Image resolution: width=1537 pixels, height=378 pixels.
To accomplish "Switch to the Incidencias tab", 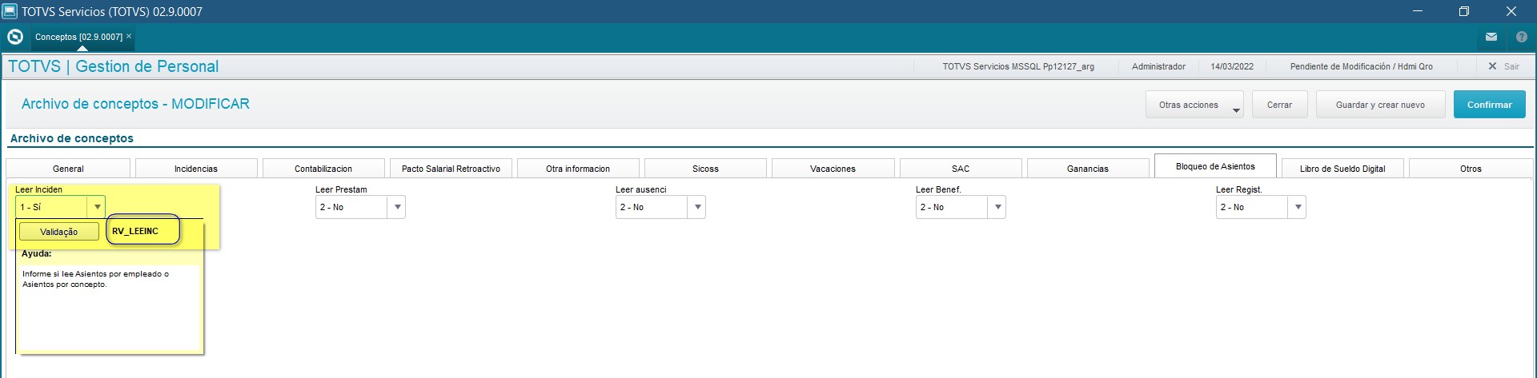I will (196, 169).
